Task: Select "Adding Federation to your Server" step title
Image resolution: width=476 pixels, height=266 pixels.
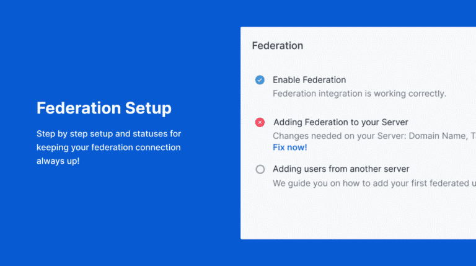Action: tap(340, 122)
